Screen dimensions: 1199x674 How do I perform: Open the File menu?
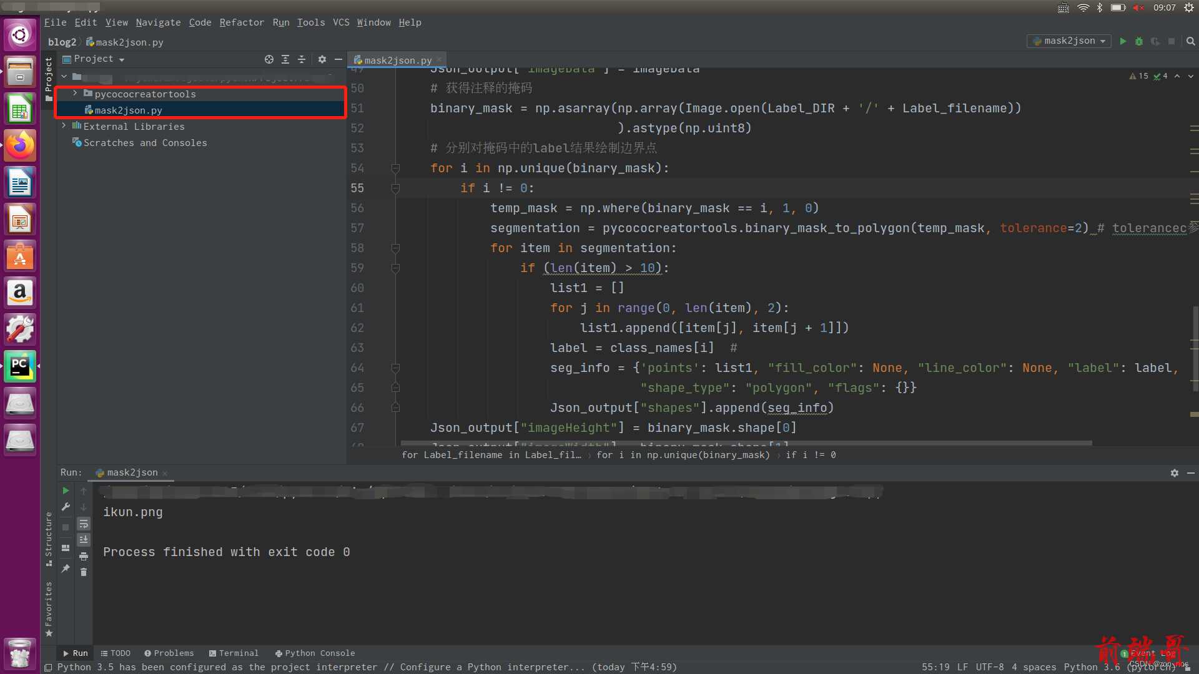(x=55, y=22)
